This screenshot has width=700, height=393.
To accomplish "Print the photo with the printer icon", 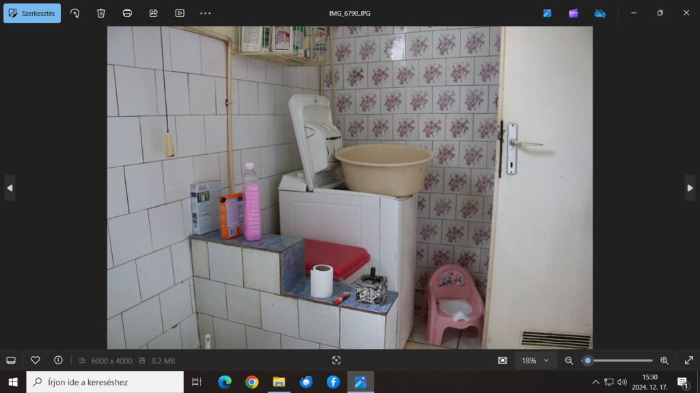I will click(127, 13).
